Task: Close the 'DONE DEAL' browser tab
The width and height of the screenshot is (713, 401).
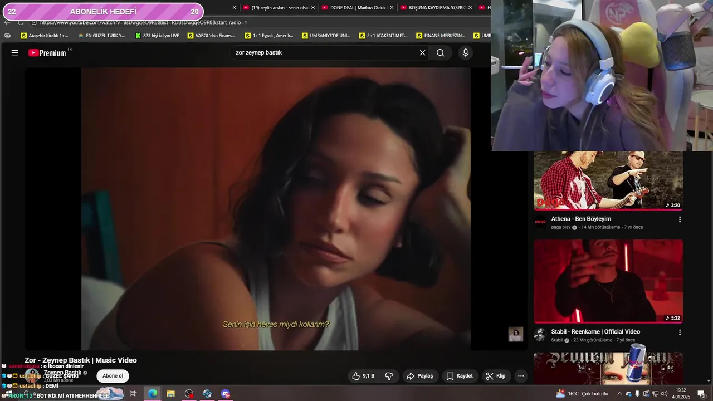Action: tap(392, 8)
